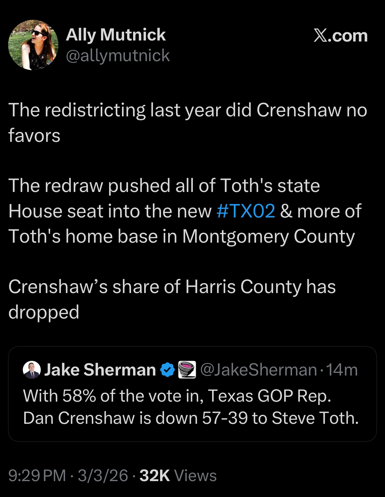Click the "redistricting last year" sentence
The height and width of the screenshot is (497, 385).
[x=188, y=110]
